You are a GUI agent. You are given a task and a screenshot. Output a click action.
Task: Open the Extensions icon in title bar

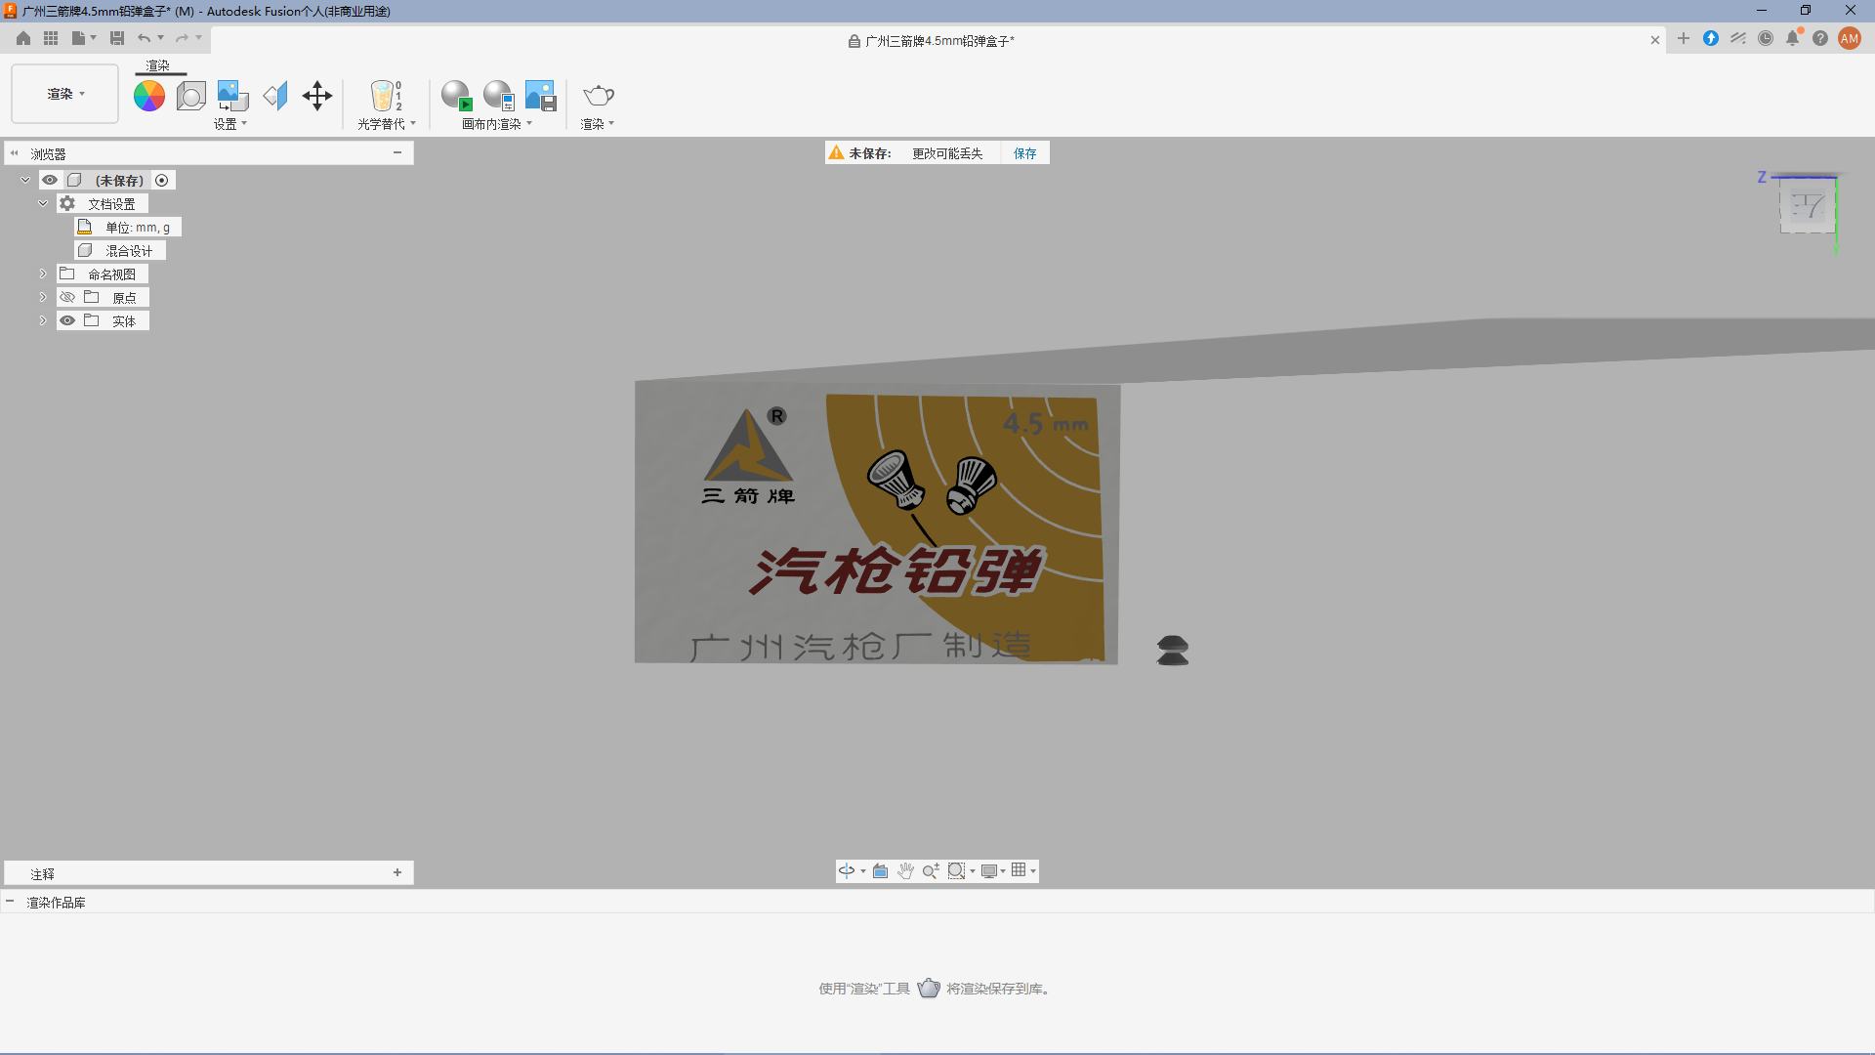click(x=1711, y=38)
